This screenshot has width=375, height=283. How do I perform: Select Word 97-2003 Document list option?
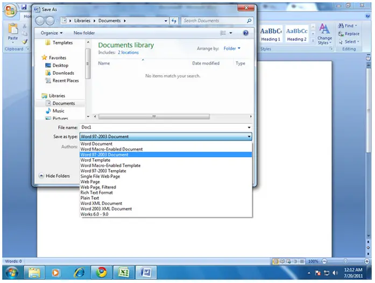coord(166,155)
